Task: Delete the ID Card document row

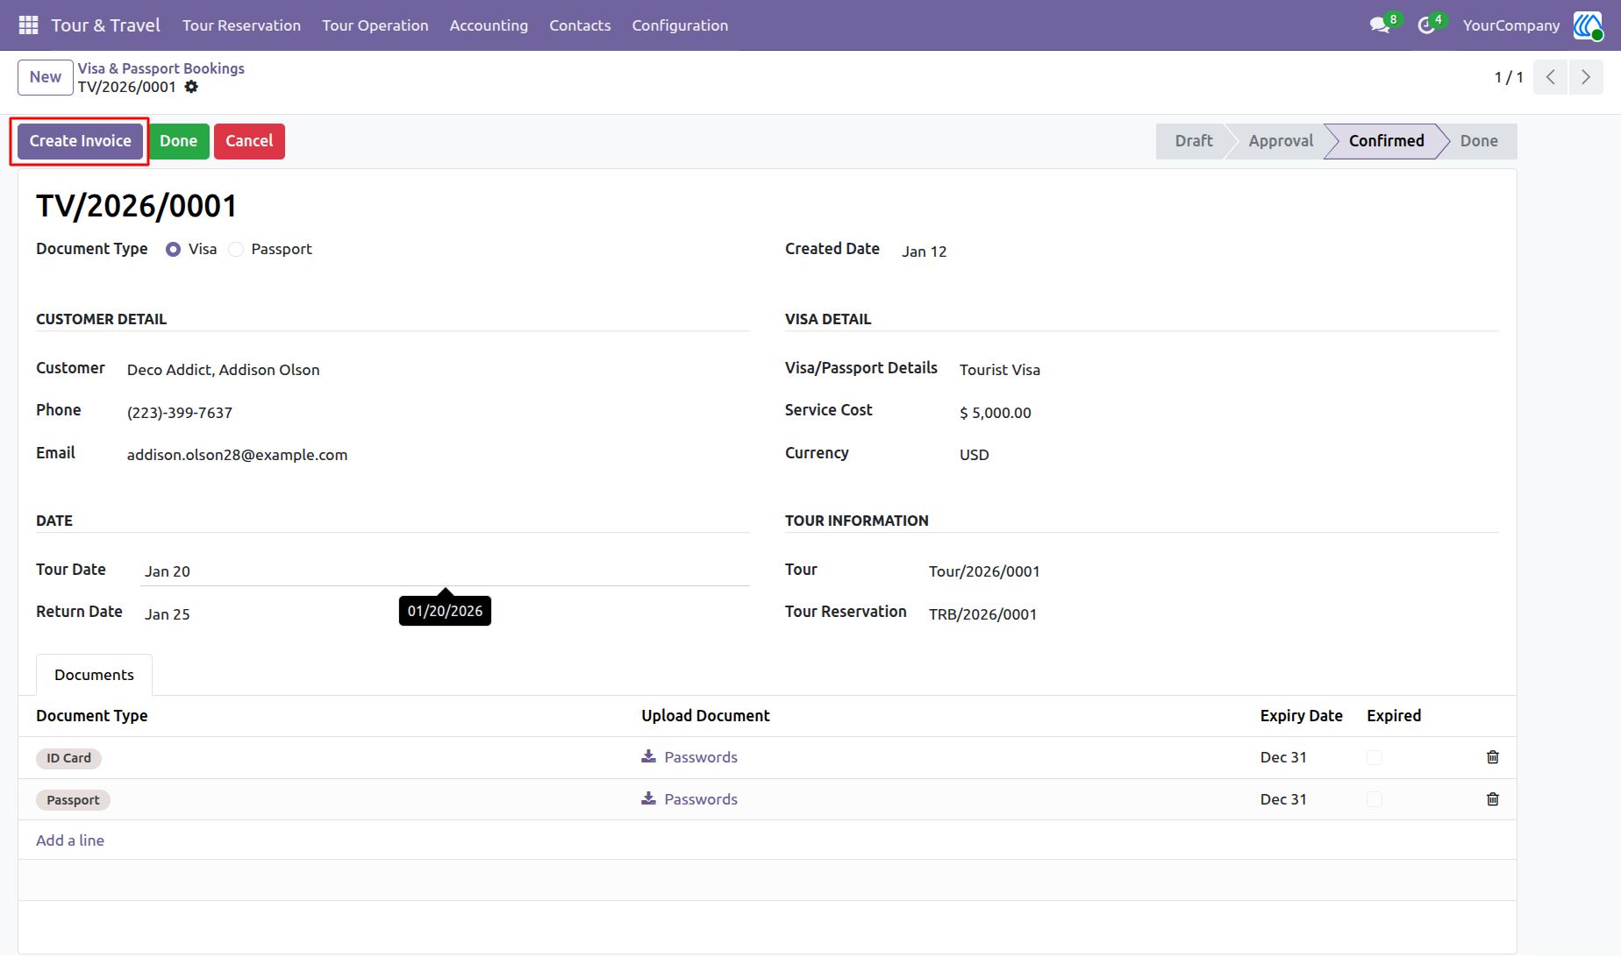Action: (1493, 757)
